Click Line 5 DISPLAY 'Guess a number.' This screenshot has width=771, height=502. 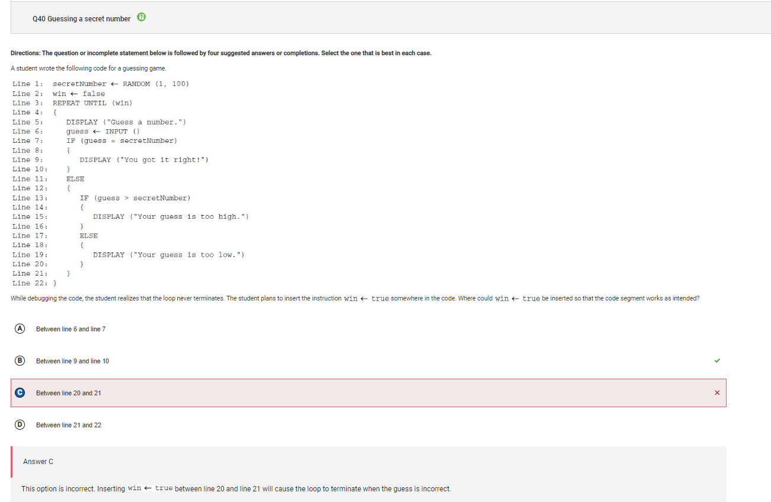pos(126,122)
